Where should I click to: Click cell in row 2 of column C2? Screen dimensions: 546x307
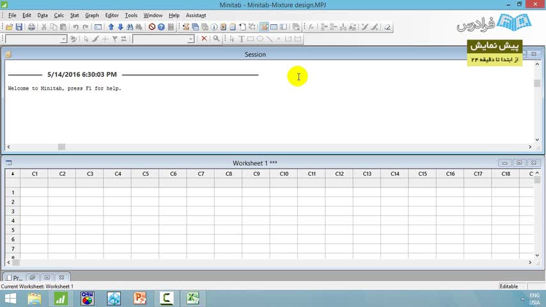coord(62,201)
